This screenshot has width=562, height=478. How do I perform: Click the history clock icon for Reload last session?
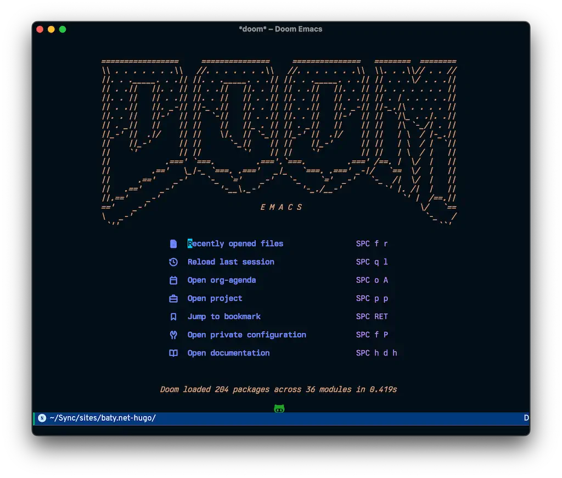click(173, 262)
